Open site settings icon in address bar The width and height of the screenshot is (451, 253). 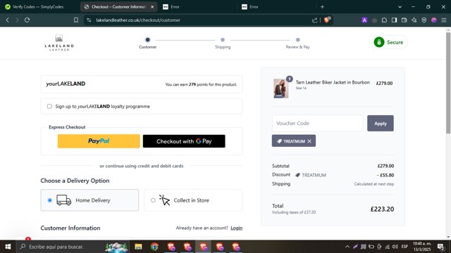pyautogui.click(x=89, y=20)
